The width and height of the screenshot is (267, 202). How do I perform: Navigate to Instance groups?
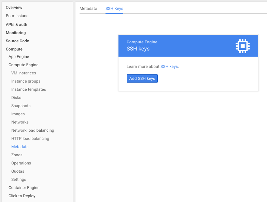coord(26,81)
